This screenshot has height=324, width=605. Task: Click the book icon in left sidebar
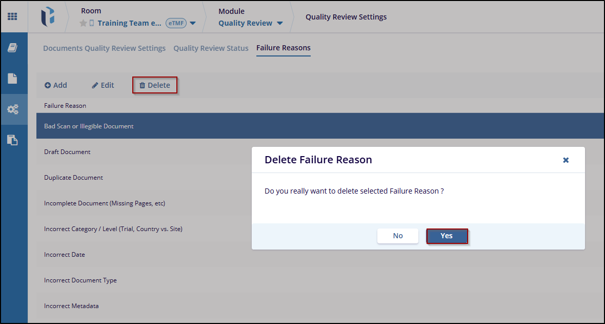(x=12, y=48)
